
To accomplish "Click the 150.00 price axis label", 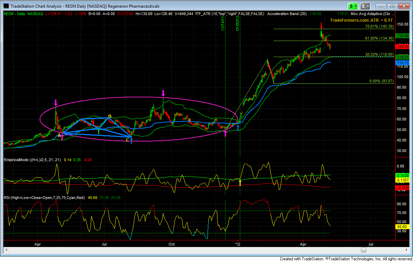I will pyautogui.click(x=402, y=24).
